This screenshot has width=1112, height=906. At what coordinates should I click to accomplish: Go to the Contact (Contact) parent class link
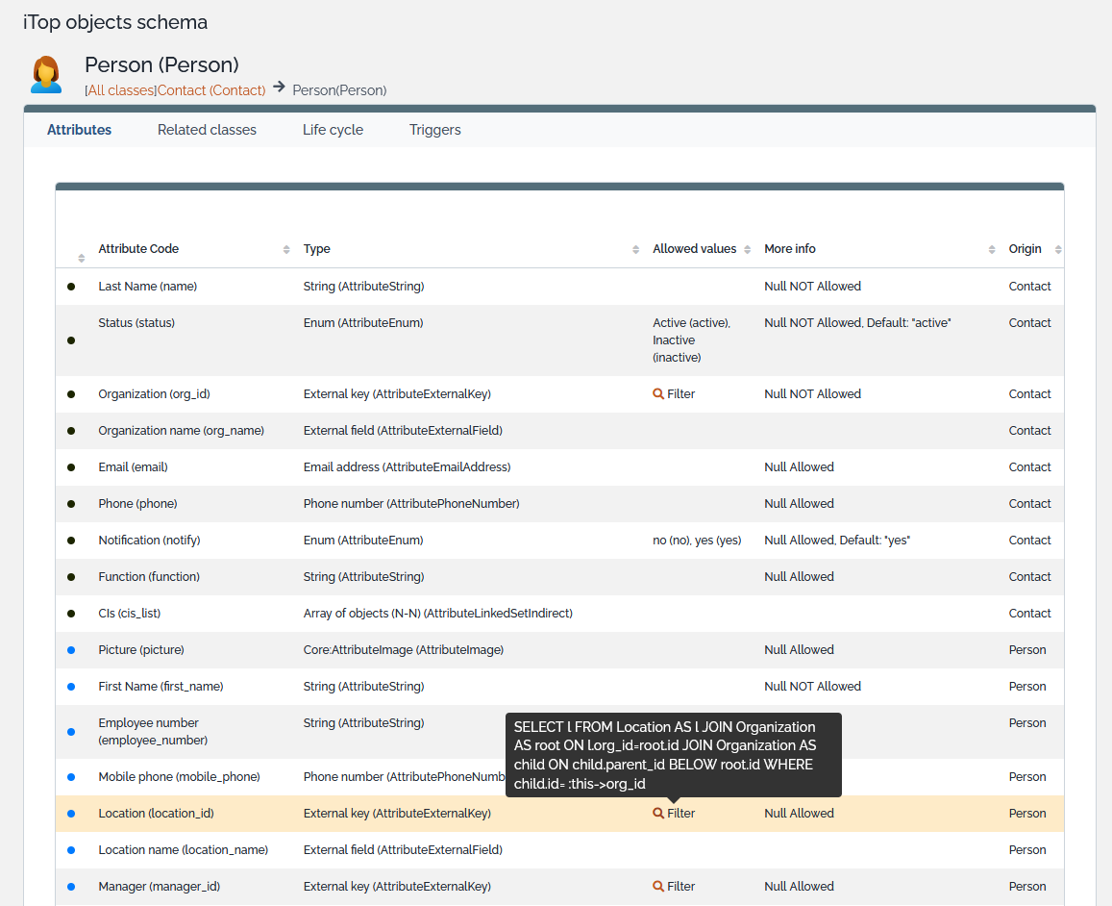tap(211, 90)
